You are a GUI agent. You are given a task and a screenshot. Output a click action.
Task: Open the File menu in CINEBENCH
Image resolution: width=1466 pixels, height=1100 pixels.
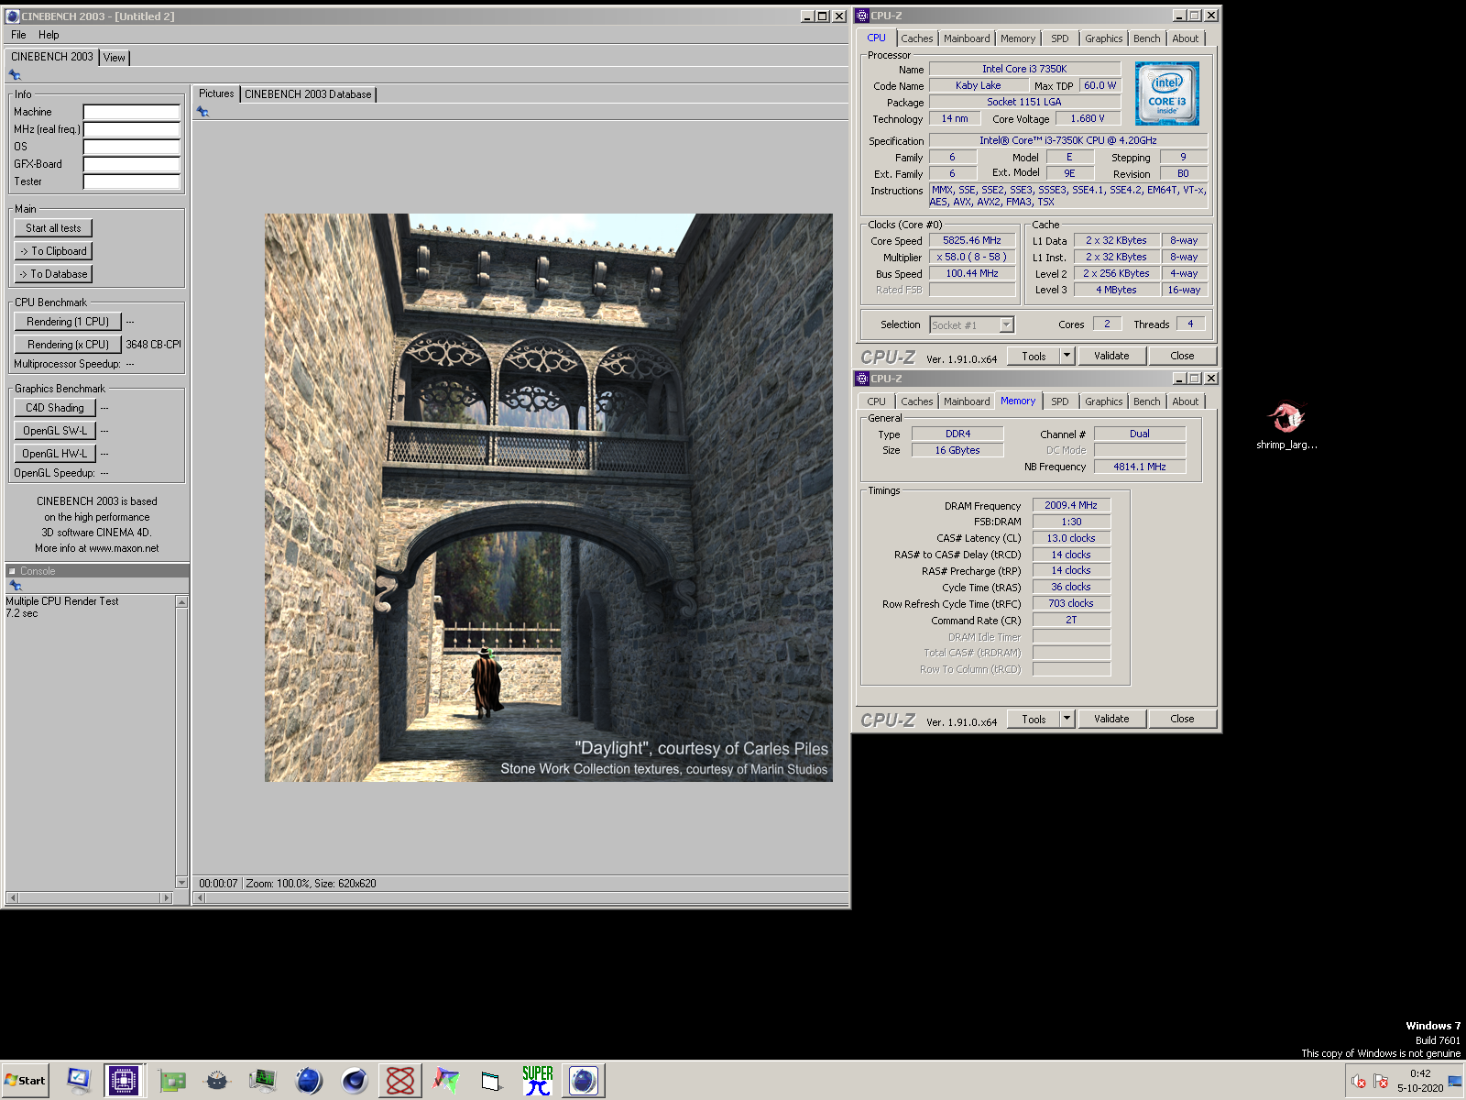(18, 35)
